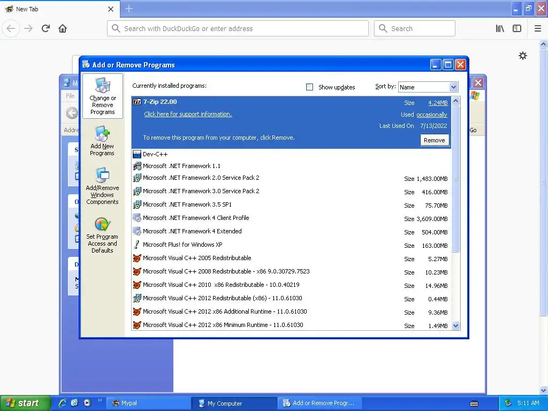Viewport: 548px width, 411px height.
Task: Open the browser library icon
Action: 500,28
